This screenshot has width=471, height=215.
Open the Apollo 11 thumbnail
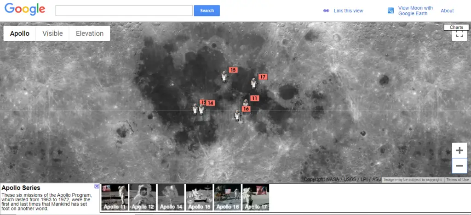[x=115, y=197]
